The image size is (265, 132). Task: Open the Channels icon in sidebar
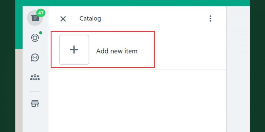click(35, 58)
